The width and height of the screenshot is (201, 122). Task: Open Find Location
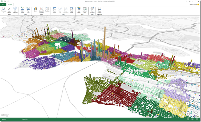[x=92, y=10]
